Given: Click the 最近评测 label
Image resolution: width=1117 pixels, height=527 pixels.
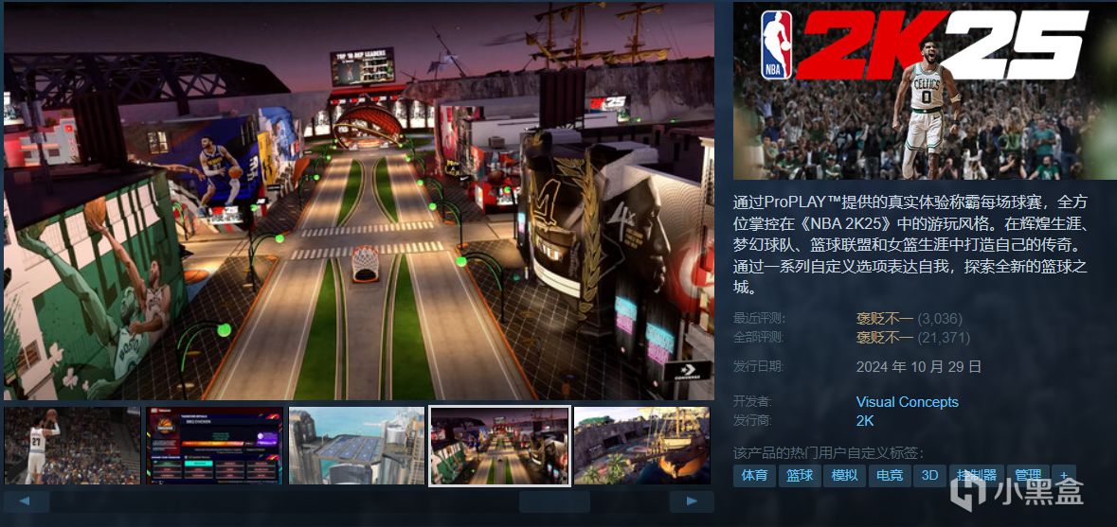Looking at the screenshot, I should (759, 319).
